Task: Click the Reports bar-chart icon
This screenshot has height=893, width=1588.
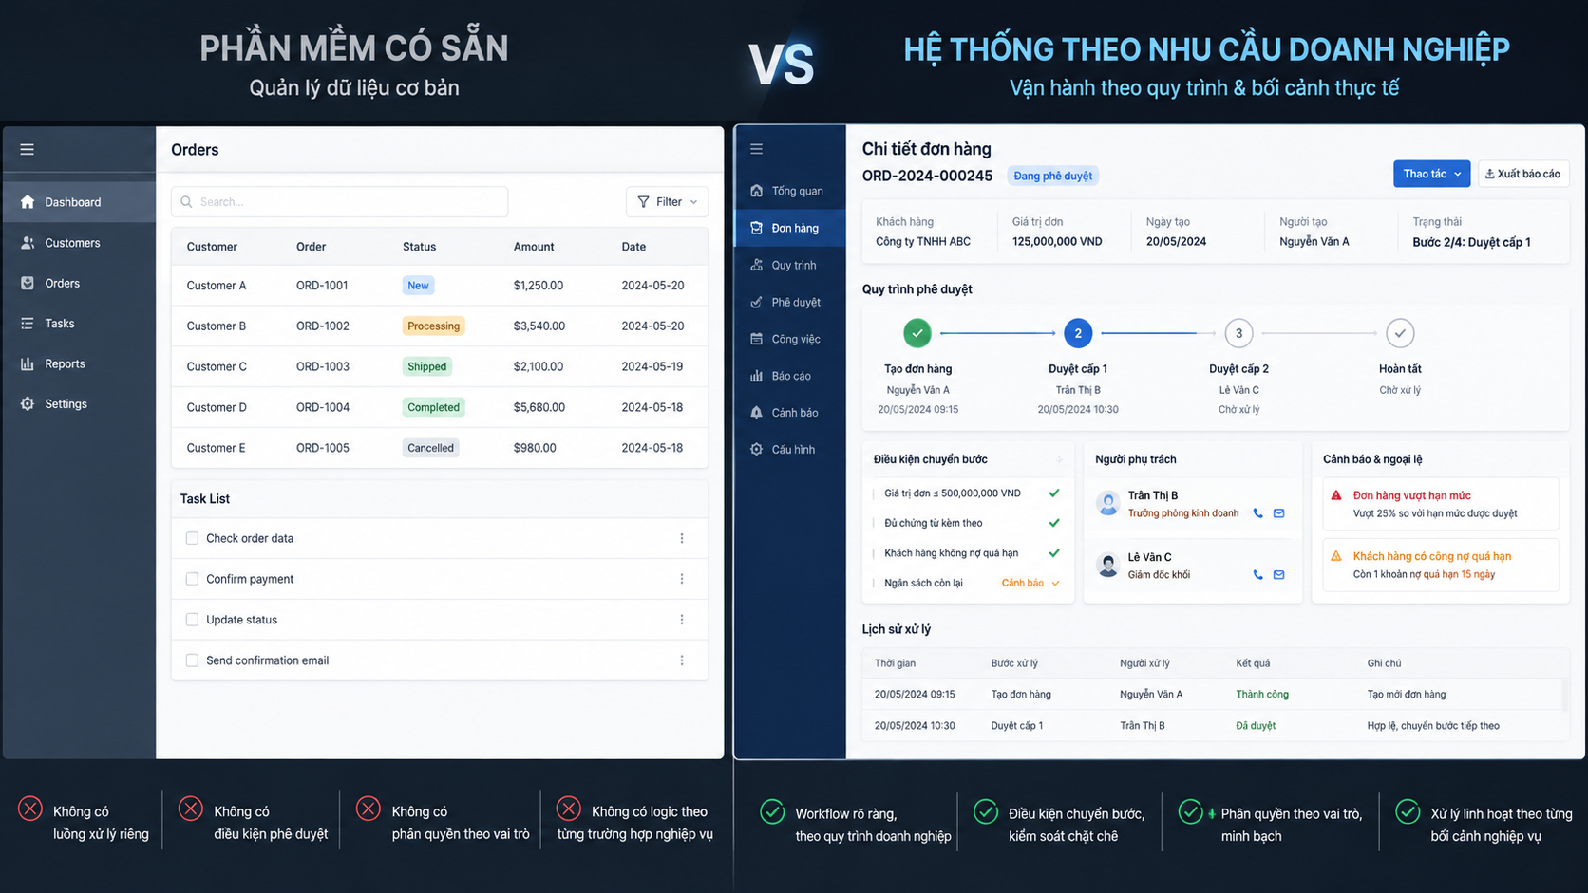Action: [28, 363]
